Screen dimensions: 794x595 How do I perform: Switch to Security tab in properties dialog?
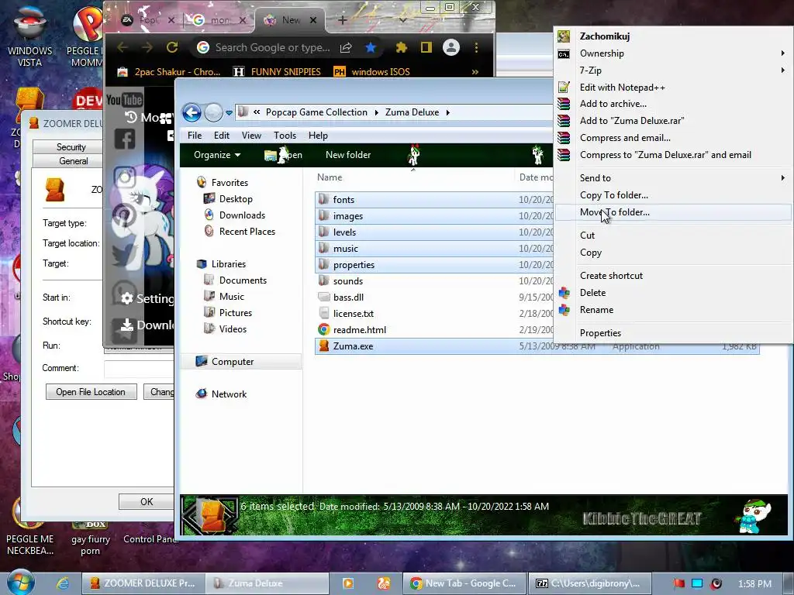[68, 146]
